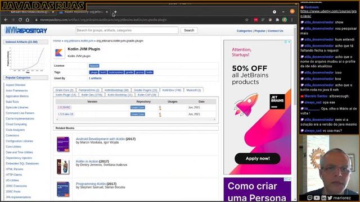The width and height of the screenshot is (360, 202).
Task: Open Categories link in header
Action: 244,31
